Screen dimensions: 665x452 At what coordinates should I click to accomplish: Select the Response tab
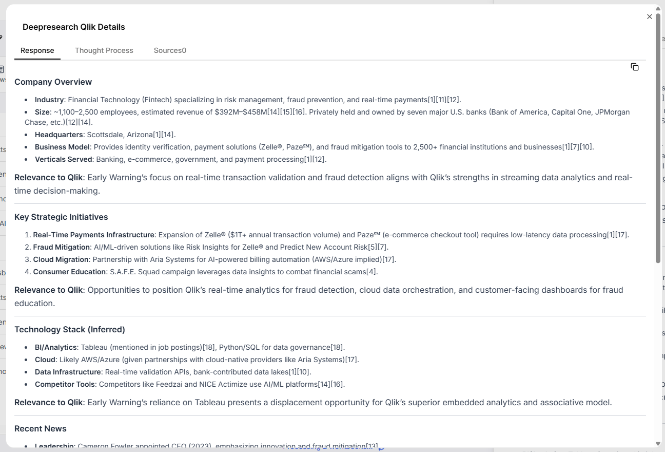pos(37,50)
